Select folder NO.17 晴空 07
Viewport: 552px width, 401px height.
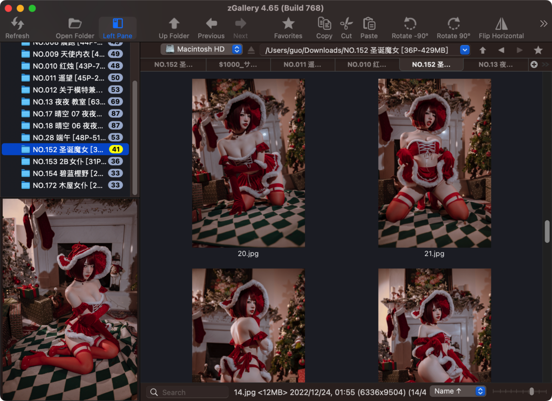[65, 114]
